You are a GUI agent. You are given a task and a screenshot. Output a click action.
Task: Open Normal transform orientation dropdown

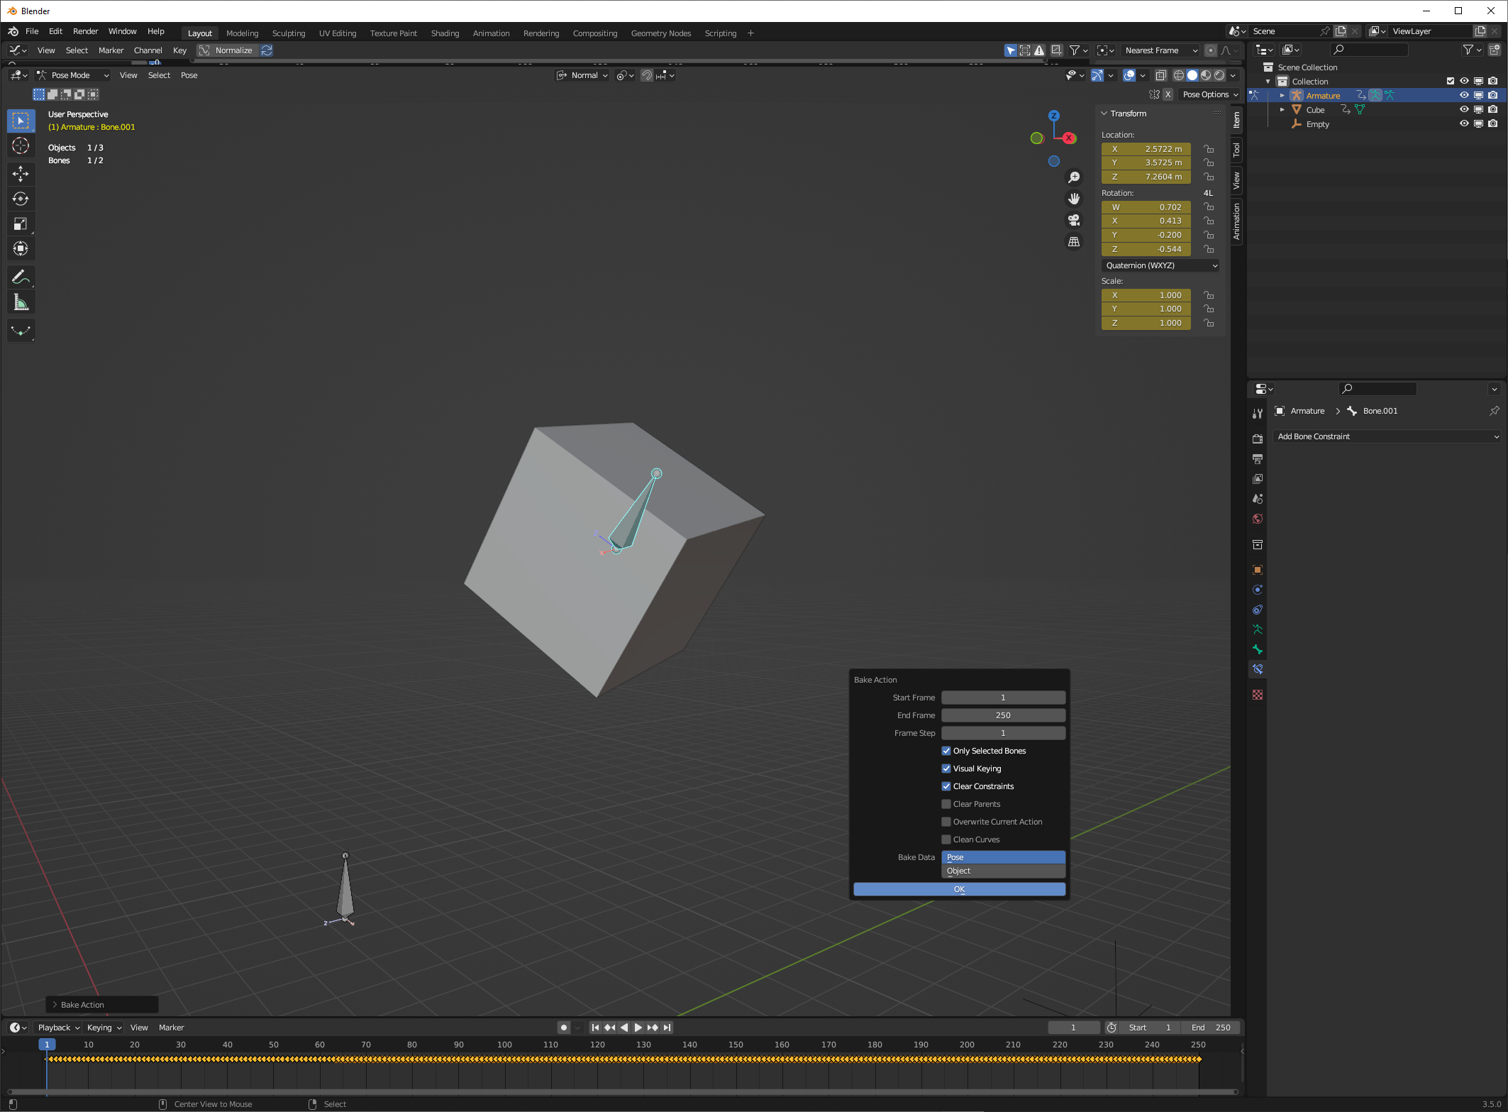click(582, 75)
